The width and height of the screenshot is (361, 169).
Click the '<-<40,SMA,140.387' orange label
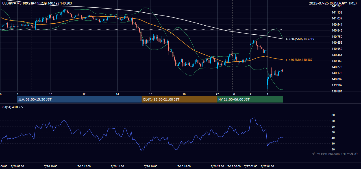(299, 60)
